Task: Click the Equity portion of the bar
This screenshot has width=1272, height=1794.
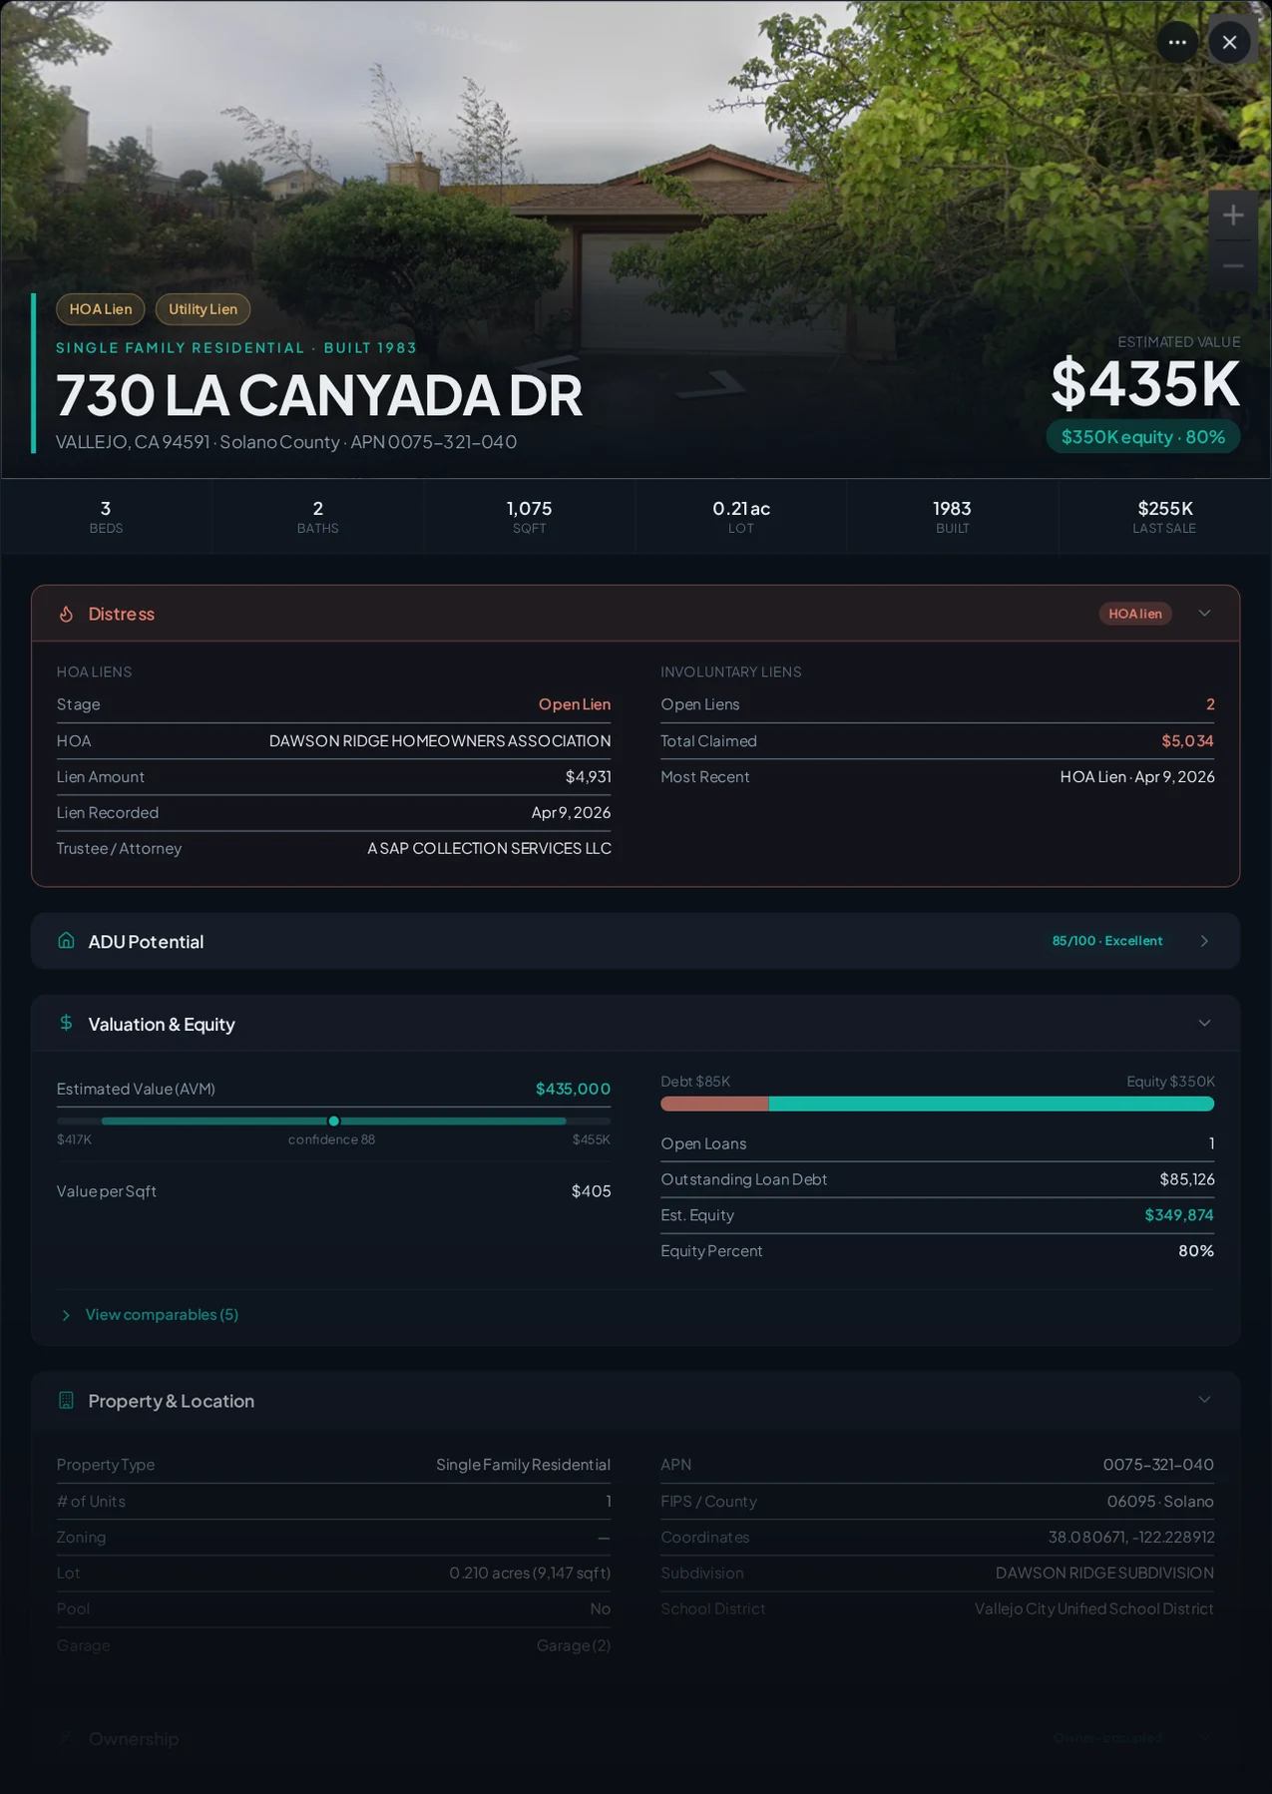Action: pyautogui.click(x=992, y=1104)
